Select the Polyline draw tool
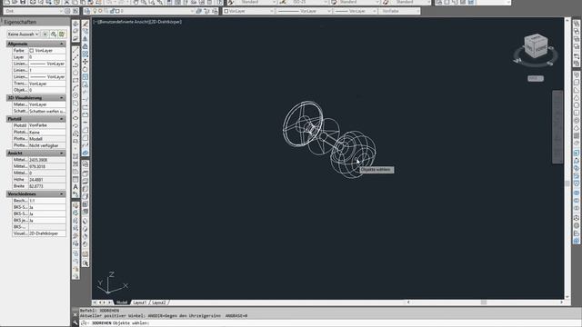Viewport: 582px width, 327px height. [x=75, y=65]
